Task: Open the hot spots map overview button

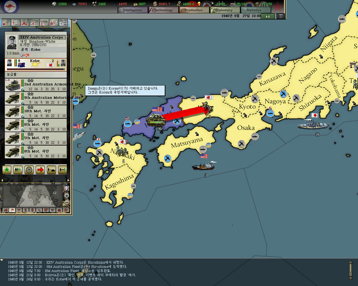Action: click(x=6, y=23)
